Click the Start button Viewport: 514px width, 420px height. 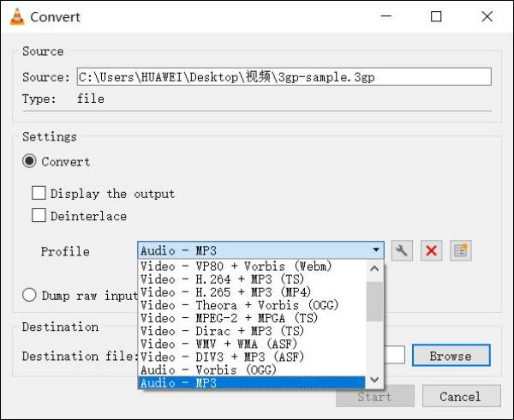click(x=375, y=396)
